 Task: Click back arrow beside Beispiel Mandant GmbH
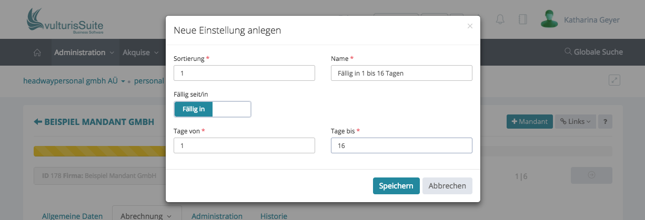tap(38, 122)
